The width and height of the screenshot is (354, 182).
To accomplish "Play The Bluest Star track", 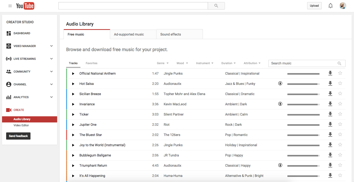I will click(73, 135).
